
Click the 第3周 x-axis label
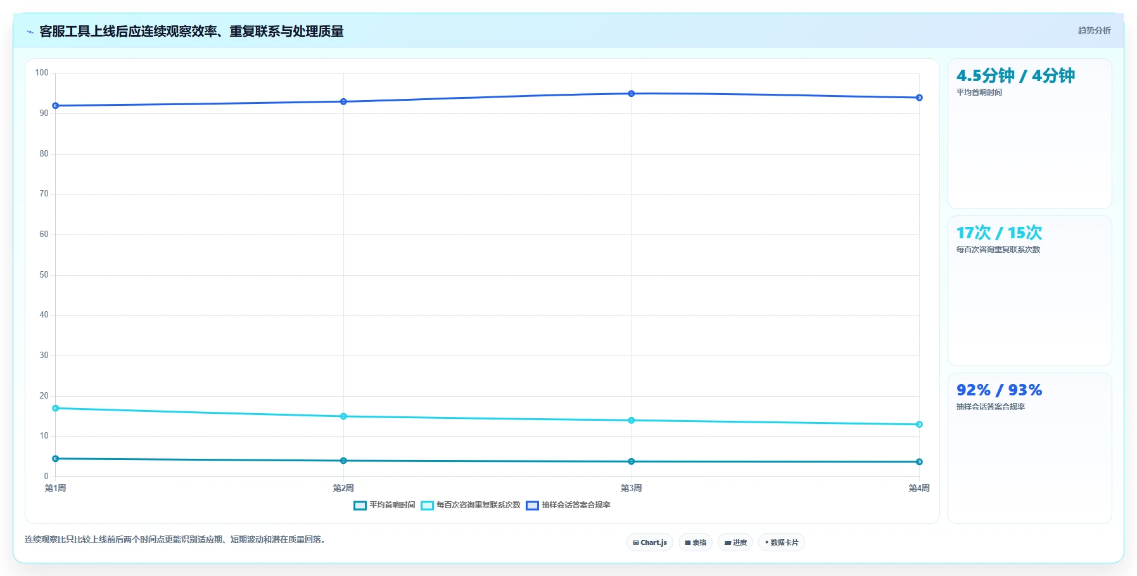point(632,488)
